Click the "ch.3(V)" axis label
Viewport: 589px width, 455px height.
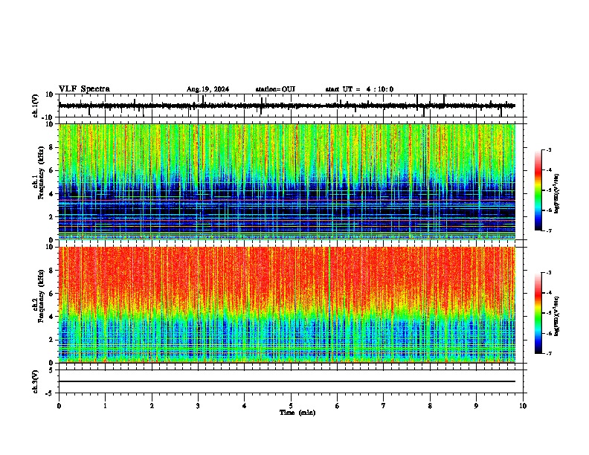click(x=36, y=382)
